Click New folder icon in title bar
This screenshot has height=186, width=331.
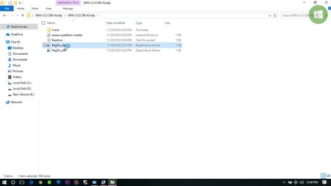click(15, 3)
